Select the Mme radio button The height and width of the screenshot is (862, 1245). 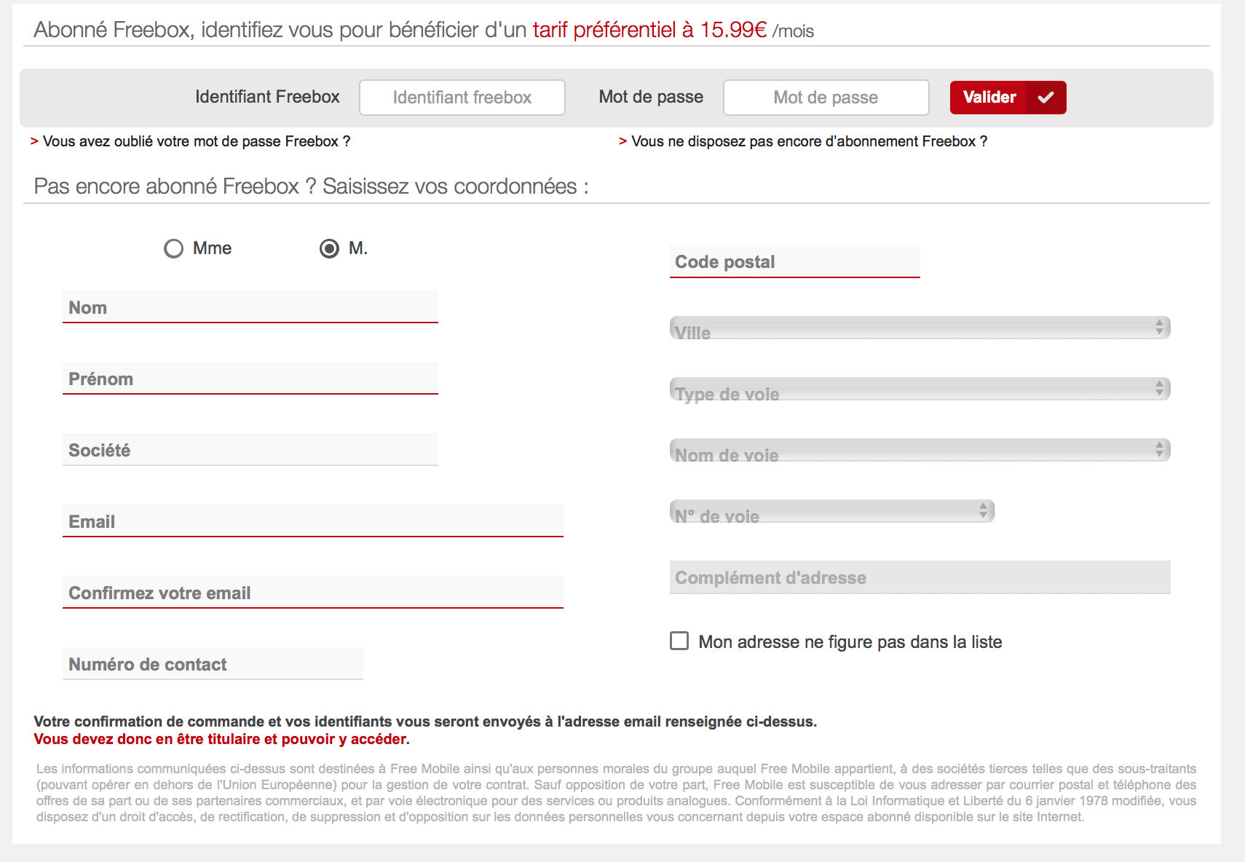173,249
